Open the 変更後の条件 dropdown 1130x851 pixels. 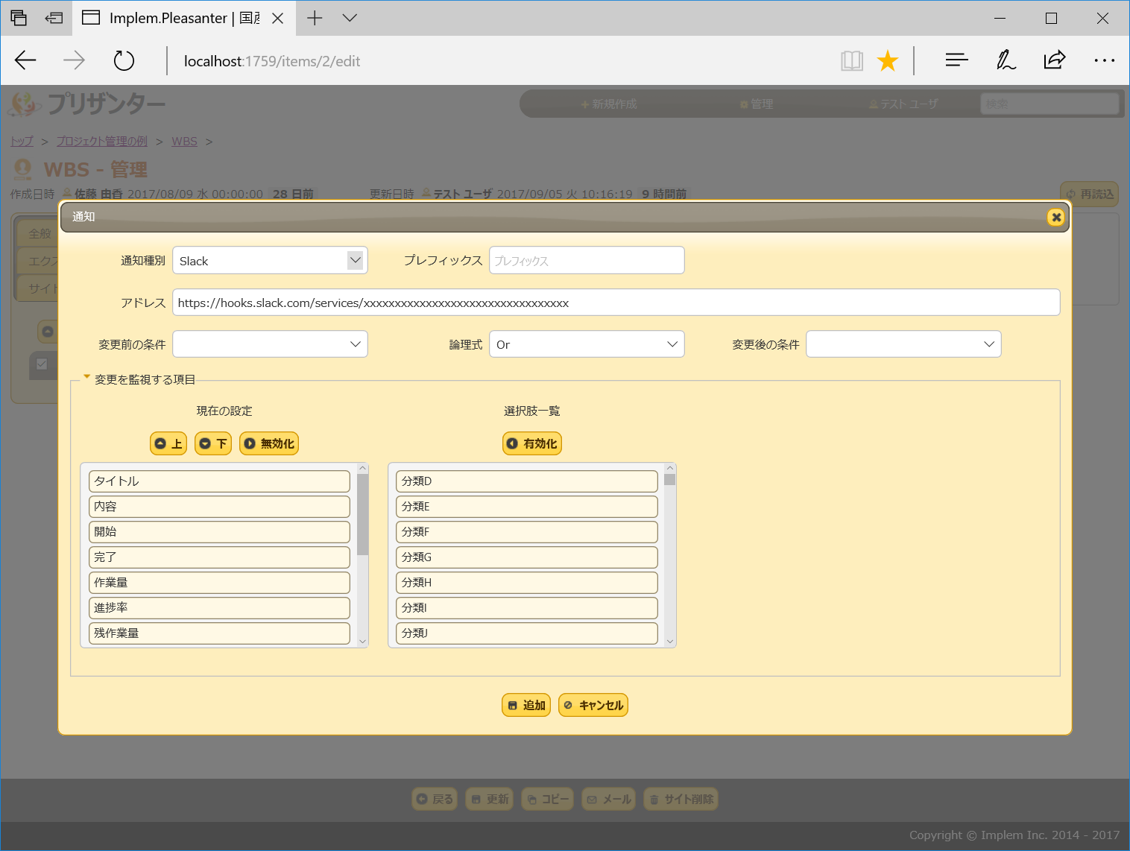903,344
